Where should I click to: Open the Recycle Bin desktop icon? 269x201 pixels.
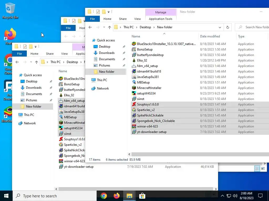coord(10,10)
